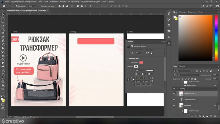This screenshot has height=124, width=220.
Task: Open the layer Opacity dropdown arrow
Action: pyautogui.click(x=218, y=75)
